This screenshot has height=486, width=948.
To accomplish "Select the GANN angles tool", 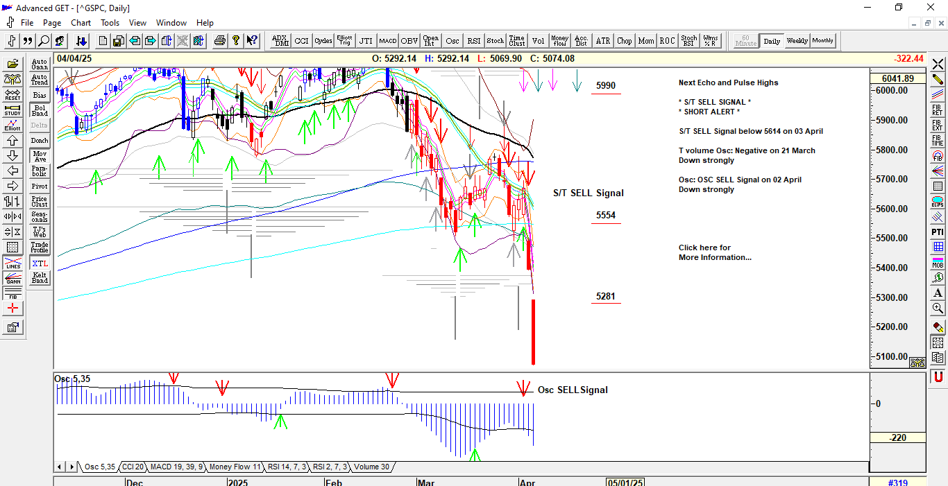I will coord(12,278).
